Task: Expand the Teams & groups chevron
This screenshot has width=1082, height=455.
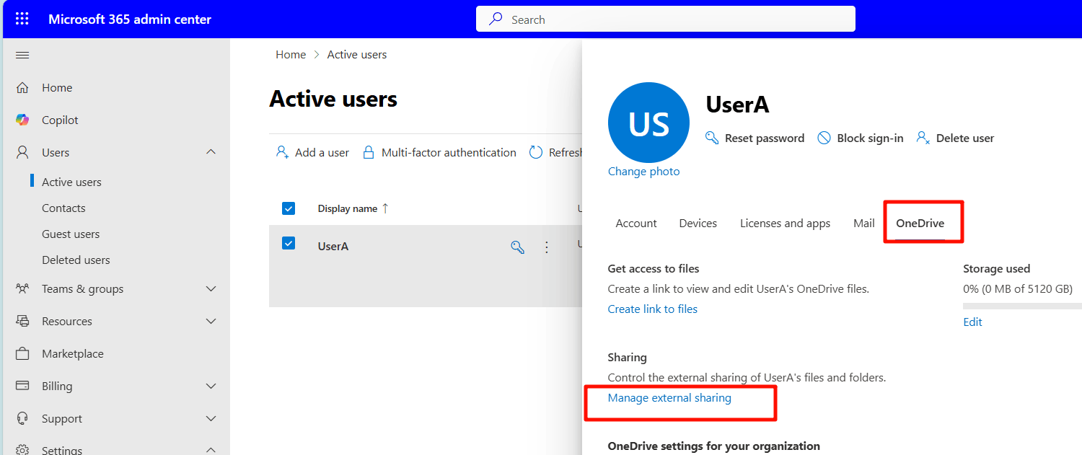Action: tap(211, 288)
